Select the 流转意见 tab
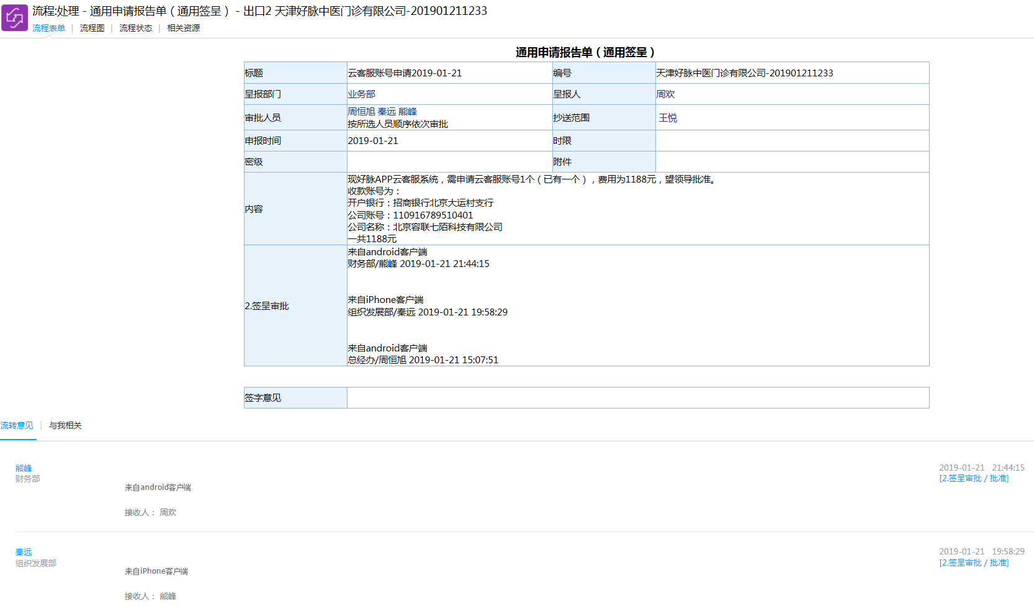Screen dimensions: 1034x606 [x=17, y=425]
